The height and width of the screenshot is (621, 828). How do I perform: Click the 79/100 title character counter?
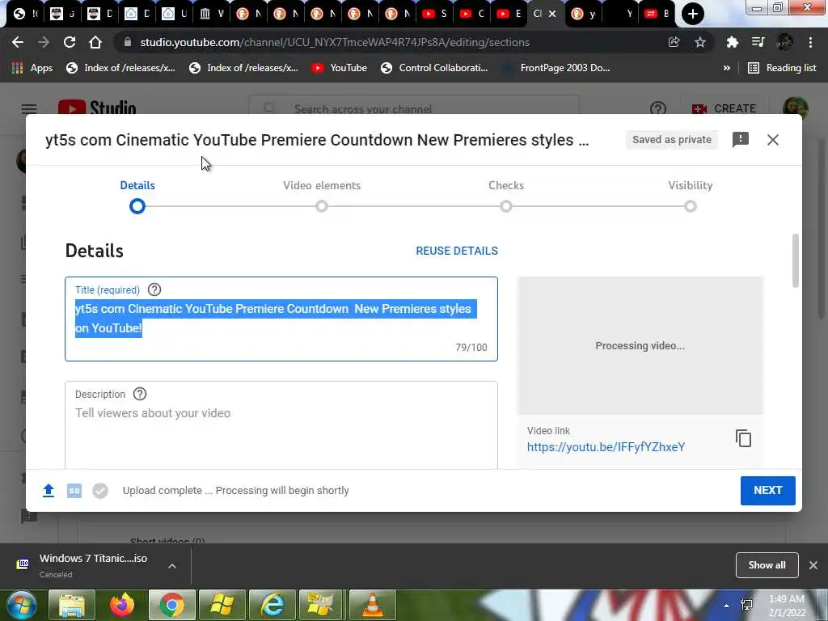tap(471, 348)
